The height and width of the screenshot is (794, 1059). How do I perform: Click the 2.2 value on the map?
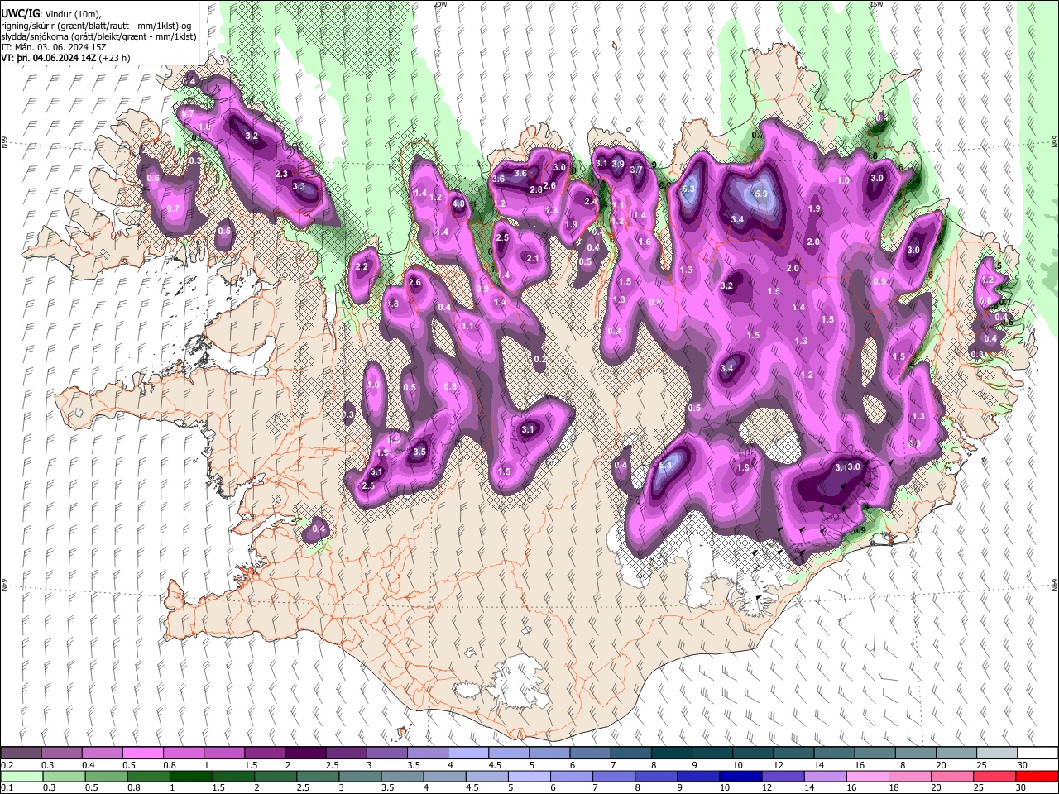point(362,267)
